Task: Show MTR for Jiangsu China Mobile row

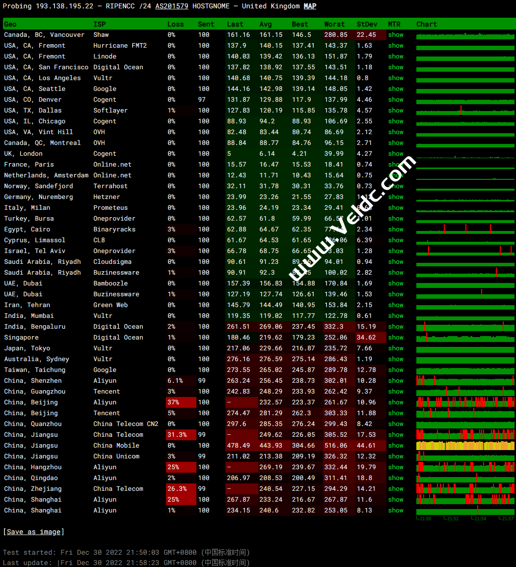Action: click(x=396, y=446)
